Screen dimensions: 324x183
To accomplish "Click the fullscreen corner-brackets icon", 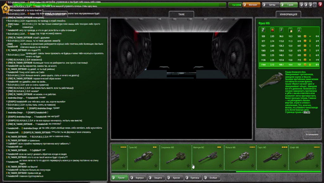I will tap(315, 5).
